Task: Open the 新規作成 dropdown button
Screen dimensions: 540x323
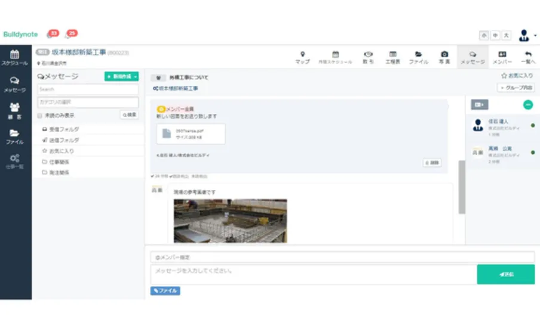Action: (x=122, y=76)
